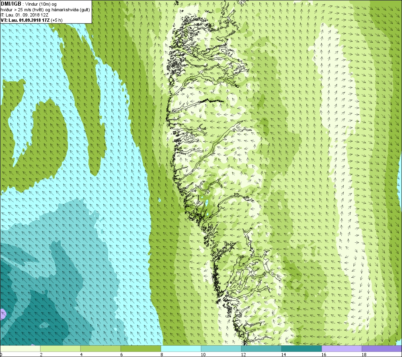Click the legend scale label '2'
The width and height of the screenshot is (402, 357).
point(41,355)
